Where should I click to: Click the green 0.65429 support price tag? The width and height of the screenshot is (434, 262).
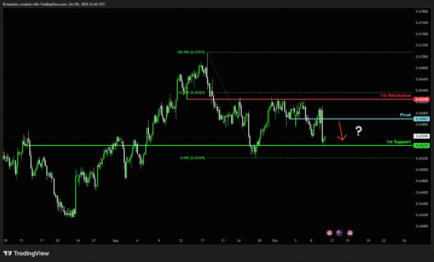pyautogui.click(x=422, y=145)
